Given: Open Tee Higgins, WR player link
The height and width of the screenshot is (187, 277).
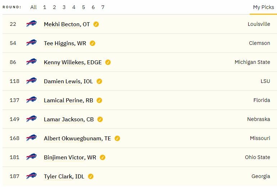Looking at the screenshot, I should pos(65,43).
